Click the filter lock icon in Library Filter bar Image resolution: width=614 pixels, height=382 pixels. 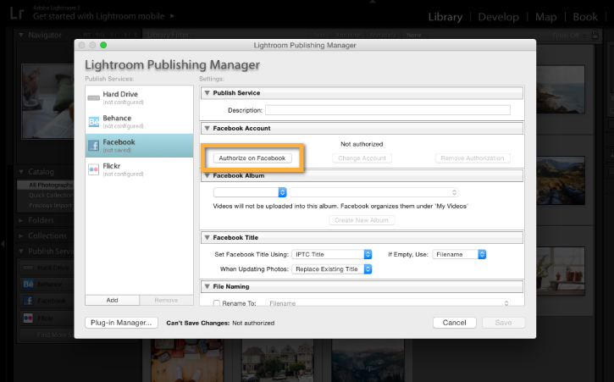click(x=595, y=35)
